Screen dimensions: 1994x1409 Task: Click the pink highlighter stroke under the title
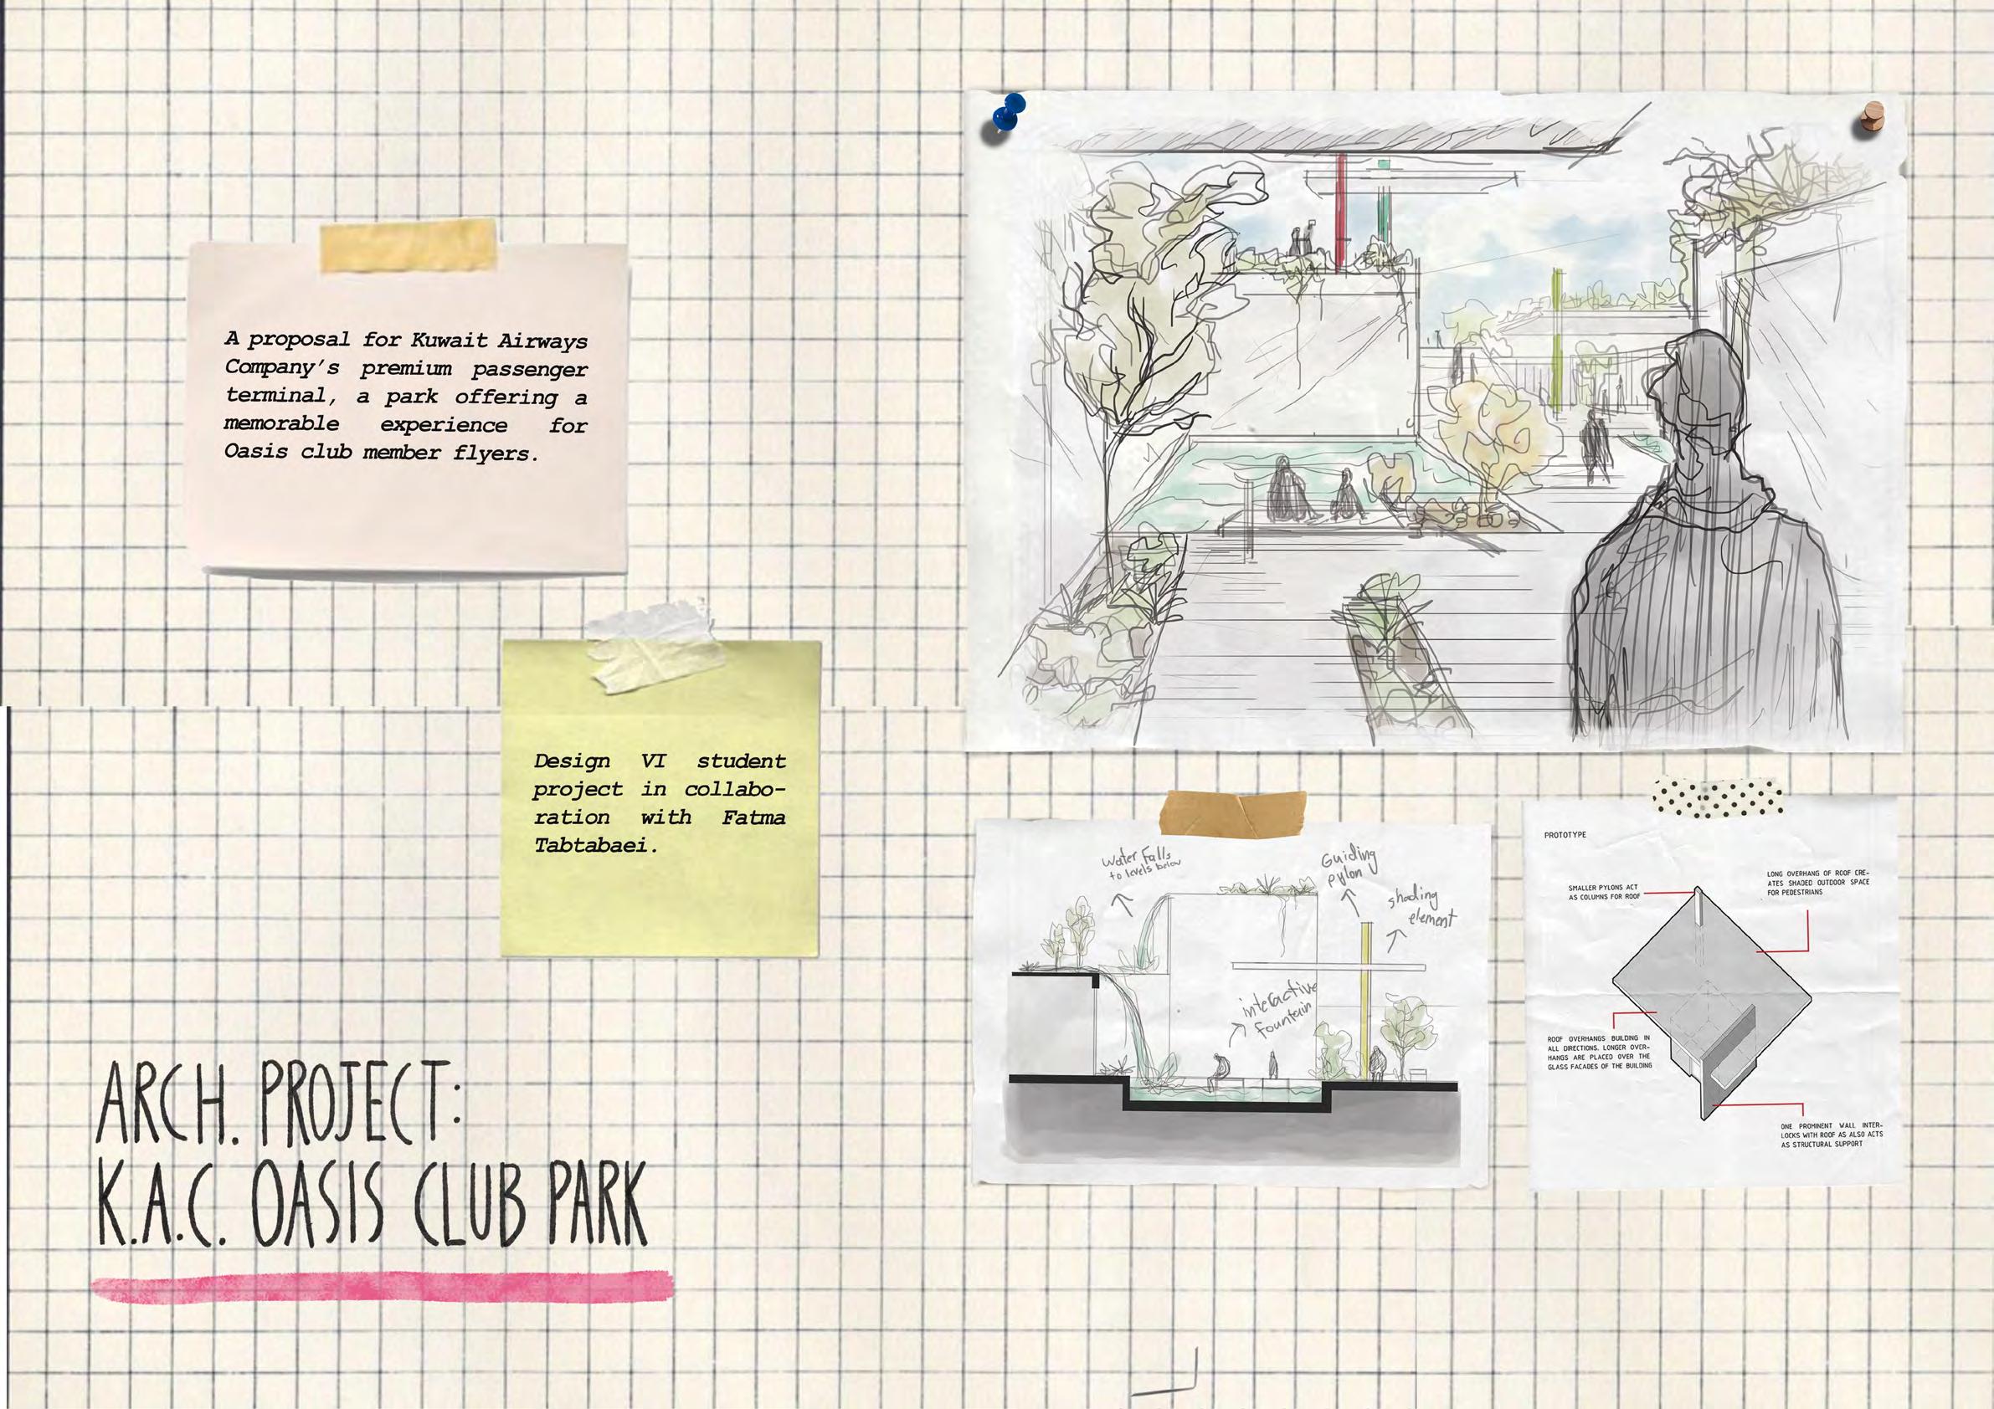click(x=382, y=1287)
